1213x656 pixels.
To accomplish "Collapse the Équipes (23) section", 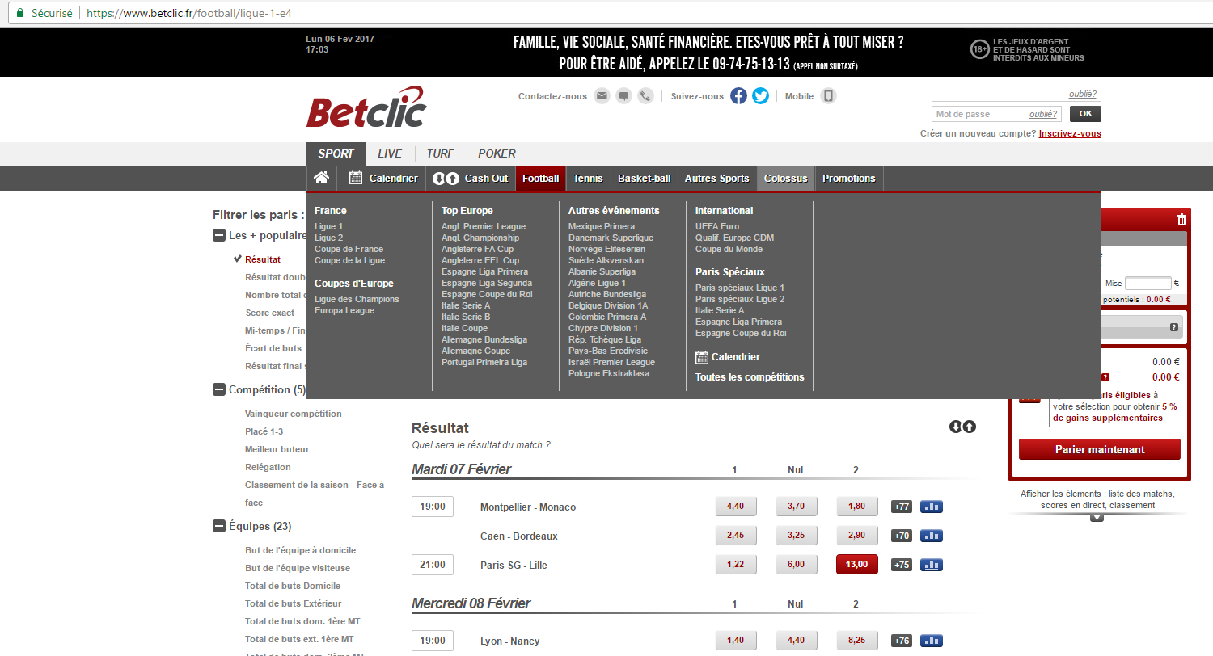I will click(218, 526).
